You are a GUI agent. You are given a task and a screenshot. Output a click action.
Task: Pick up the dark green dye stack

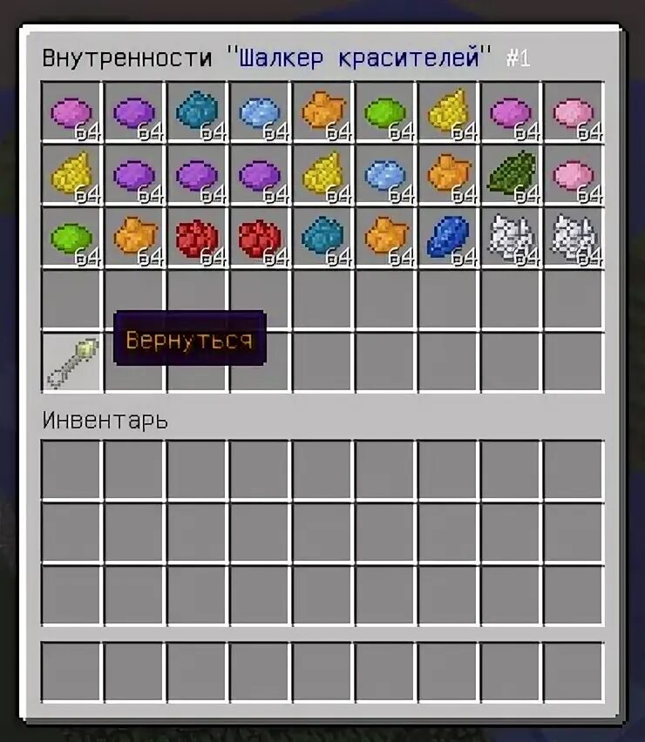(512, 175)
